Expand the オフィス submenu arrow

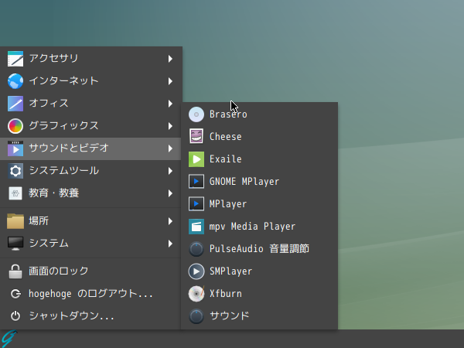pyautogui.click(x=170, y=104)
